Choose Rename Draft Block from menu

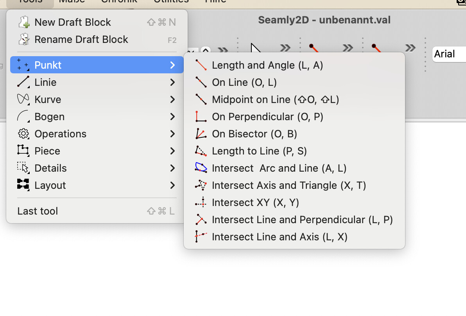(81, 39)
